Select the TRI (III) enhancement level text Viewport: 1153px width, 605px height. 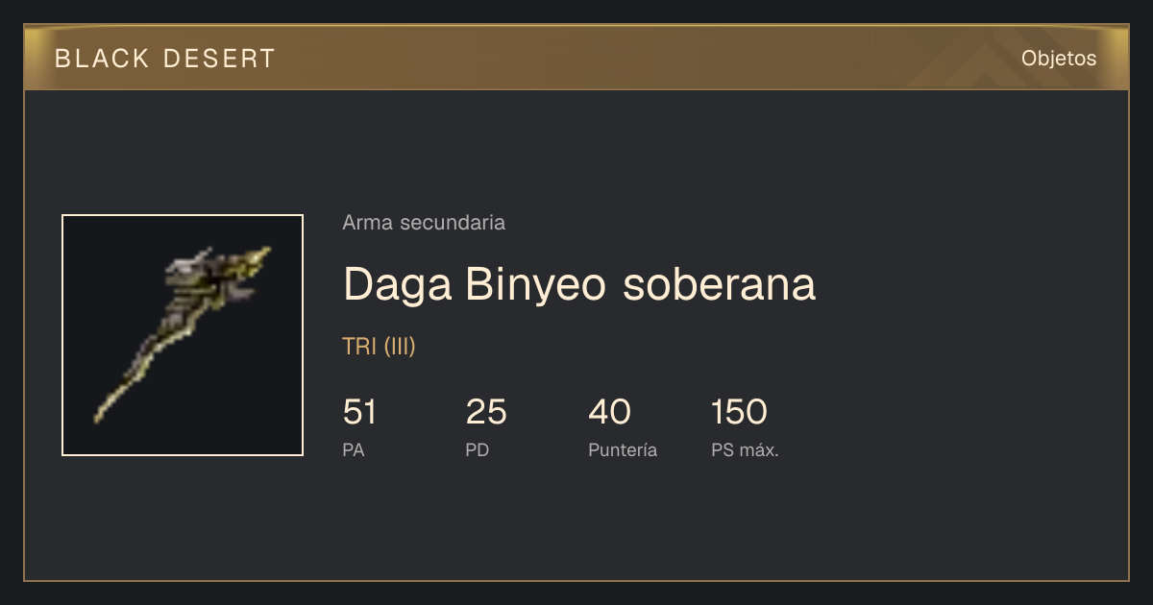click(379, 347)
